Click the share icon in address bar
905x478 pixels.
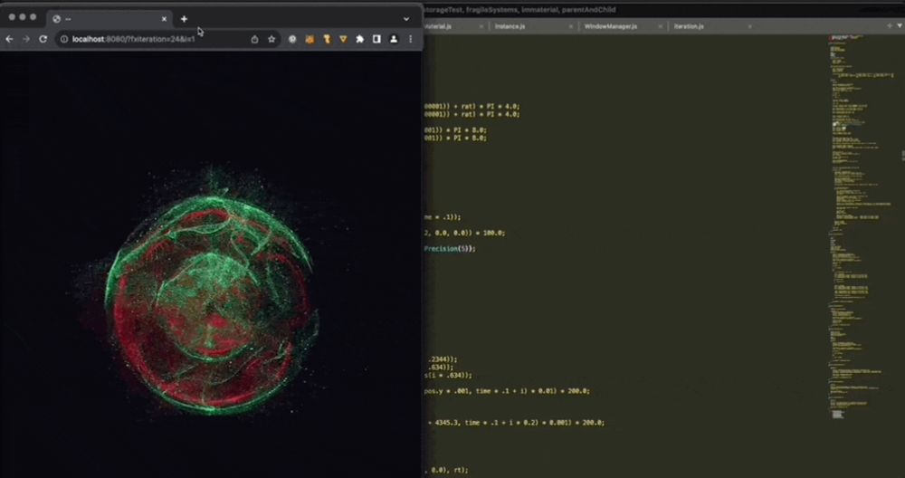[x=254, y=39]
